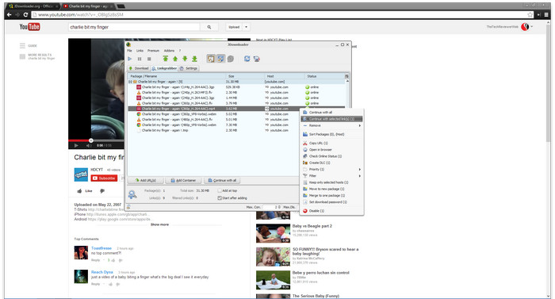
Task: Sort by Size column header
Action: click(x=245, y=76)
